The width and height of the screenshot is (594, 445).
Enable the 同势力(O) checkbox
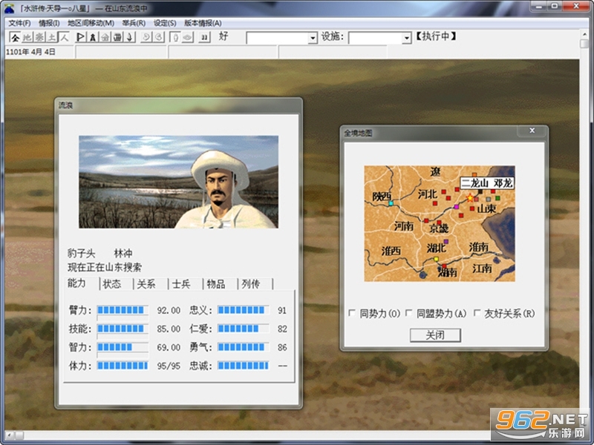pyautogui.click(x=352, y=313)
